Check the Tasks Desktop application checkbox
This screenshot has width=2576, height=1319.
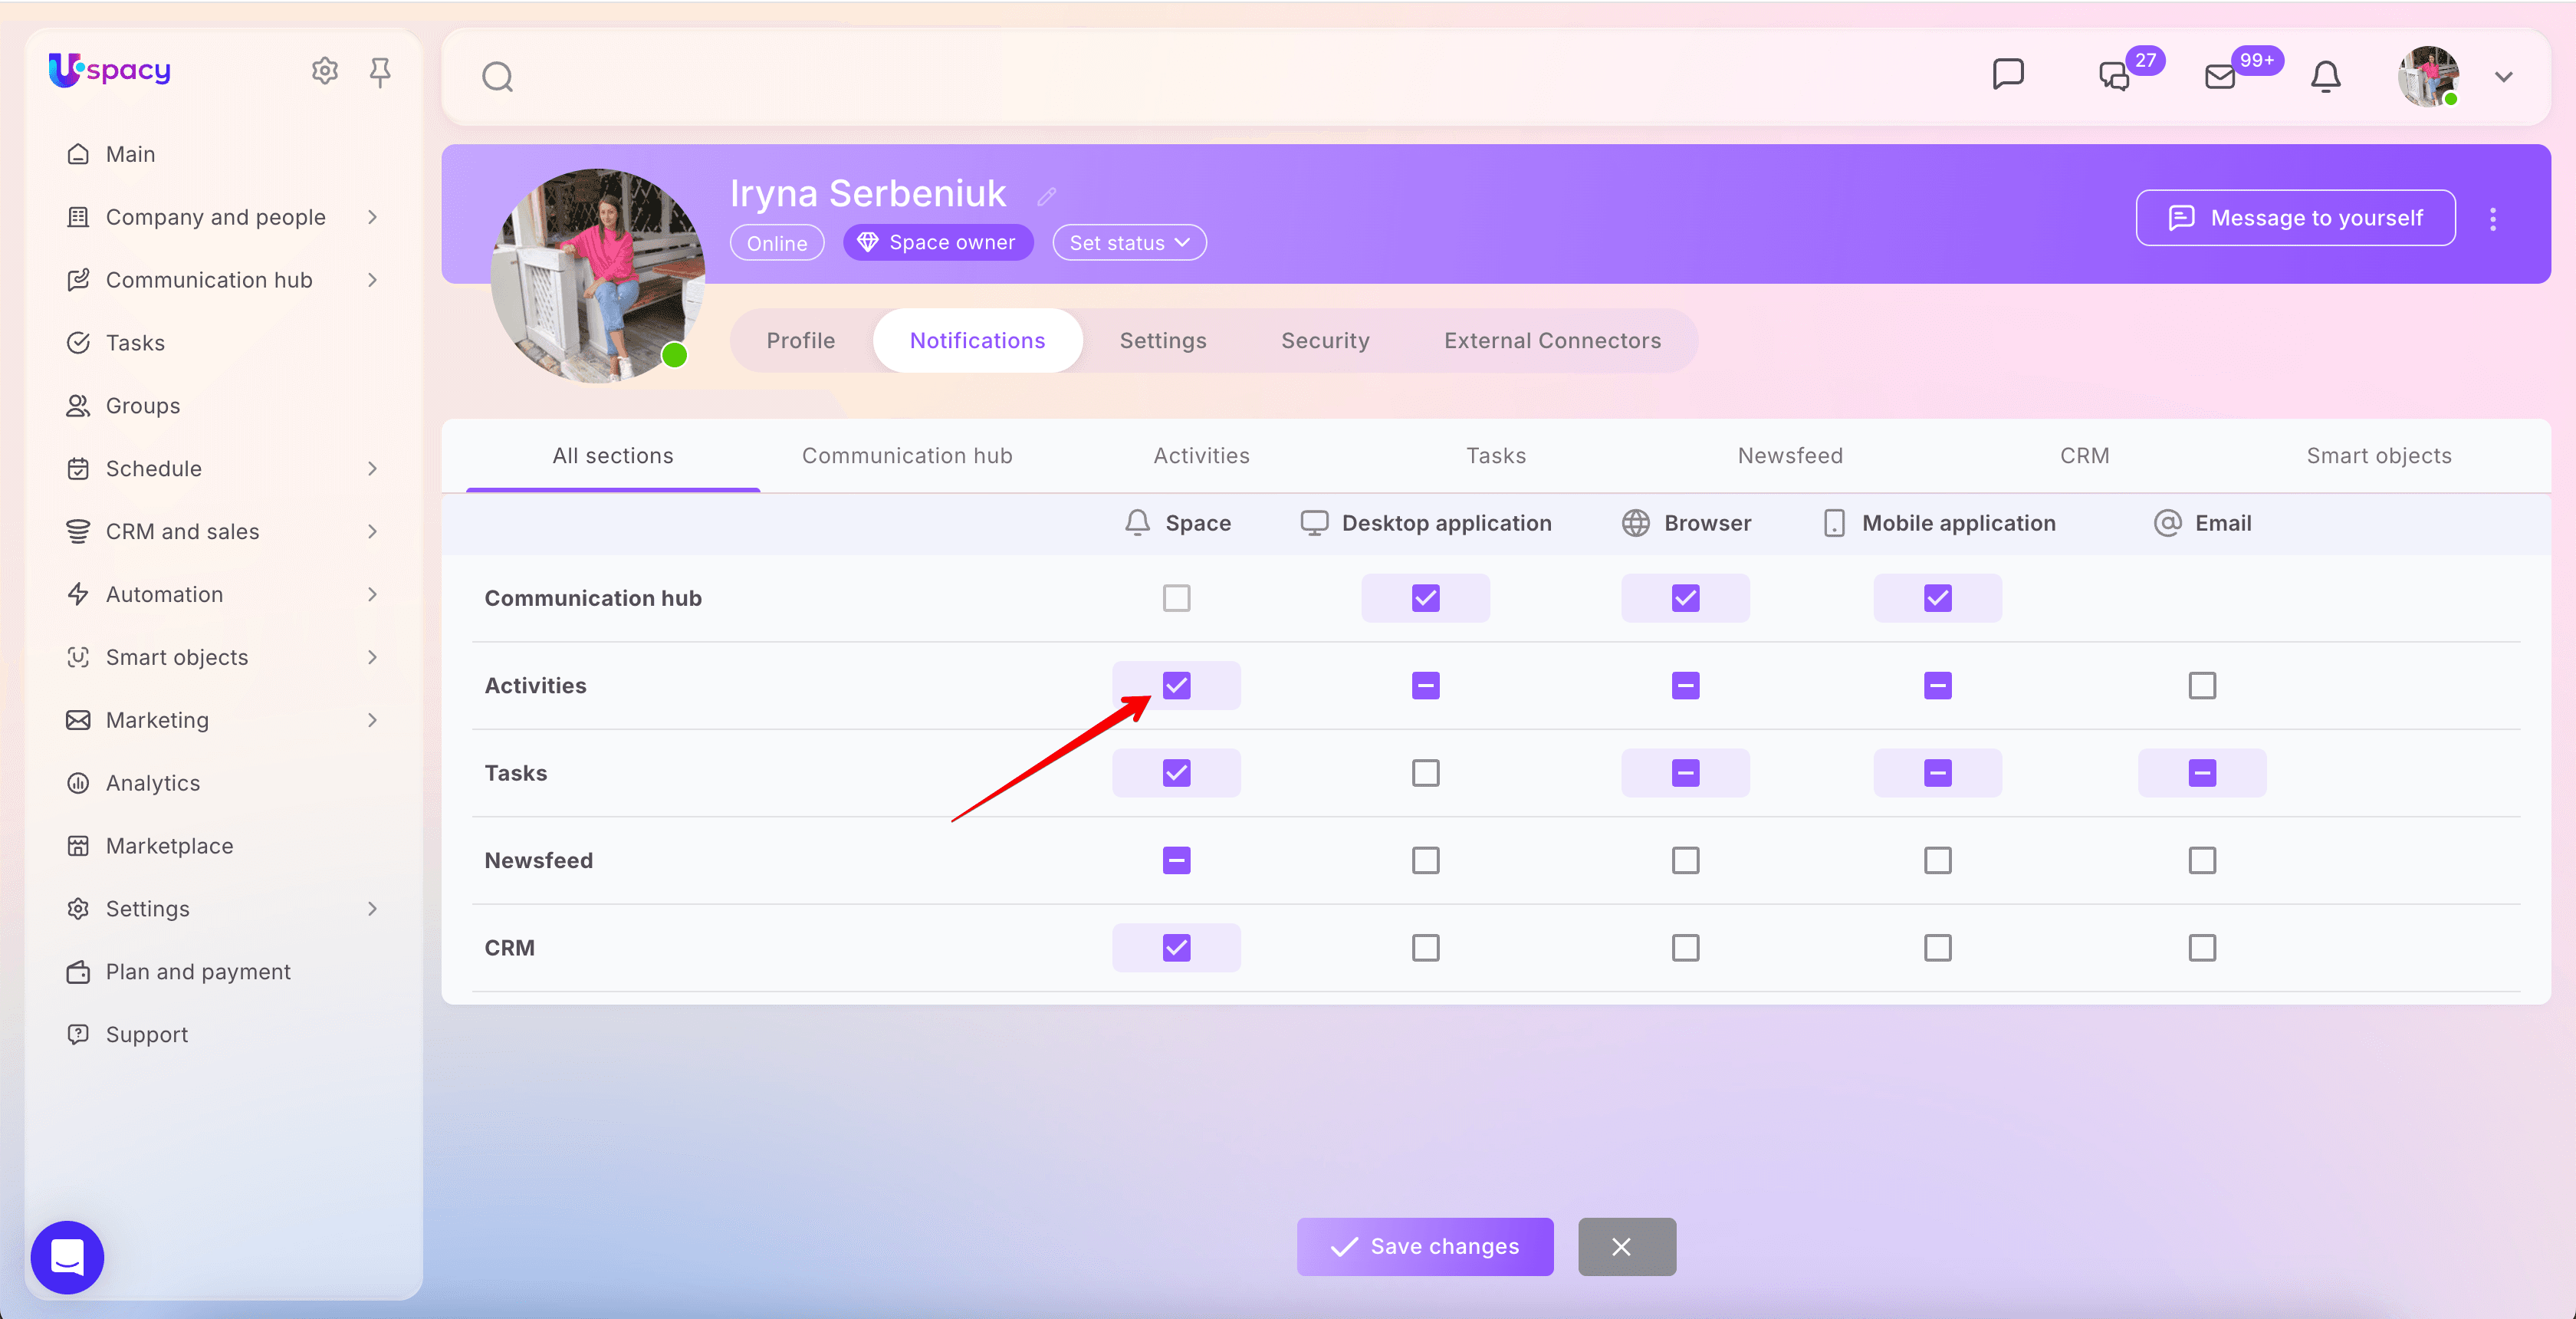click(1425, 773)
